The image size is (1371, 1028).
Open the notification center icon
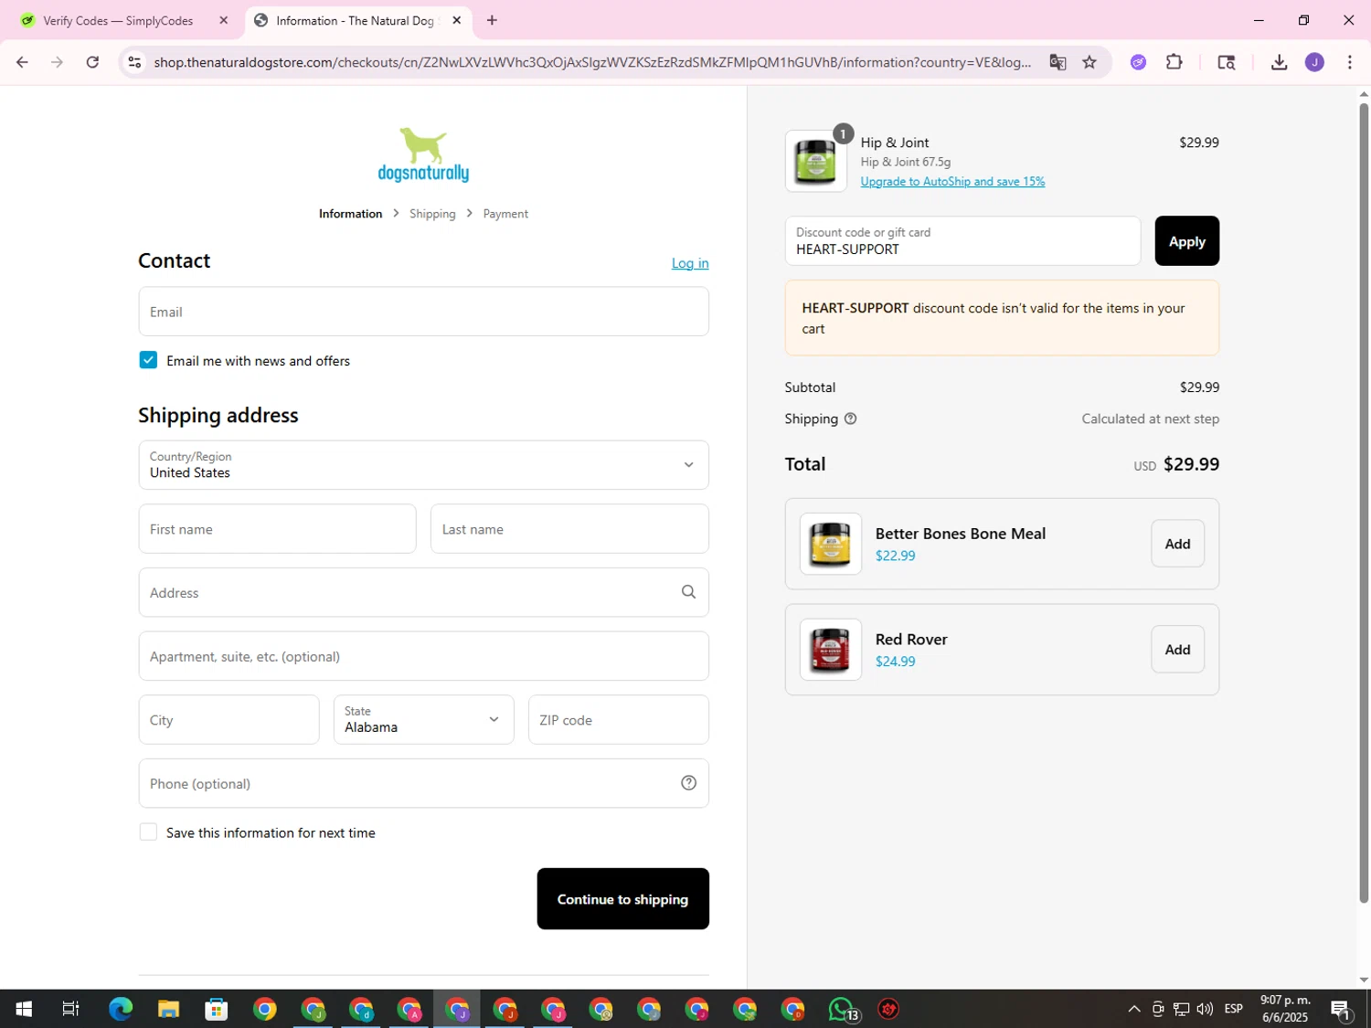pyautogui.click(x=1341, y=1009)
